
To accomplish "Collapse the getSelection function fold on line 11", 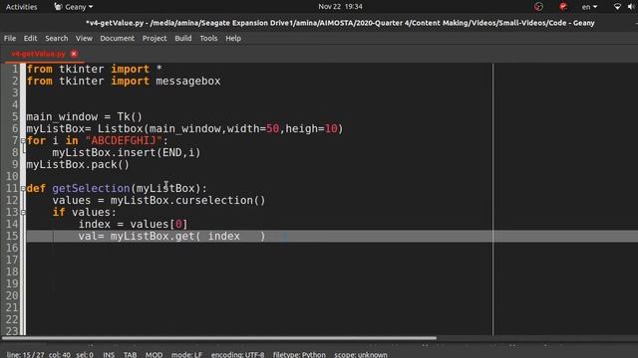I will [x=23, y=188].
